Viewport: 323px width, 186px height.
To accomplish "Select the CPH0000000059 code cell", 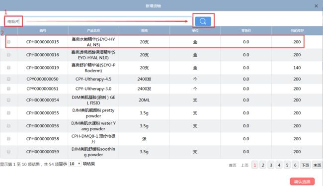I will click(43, 152).
